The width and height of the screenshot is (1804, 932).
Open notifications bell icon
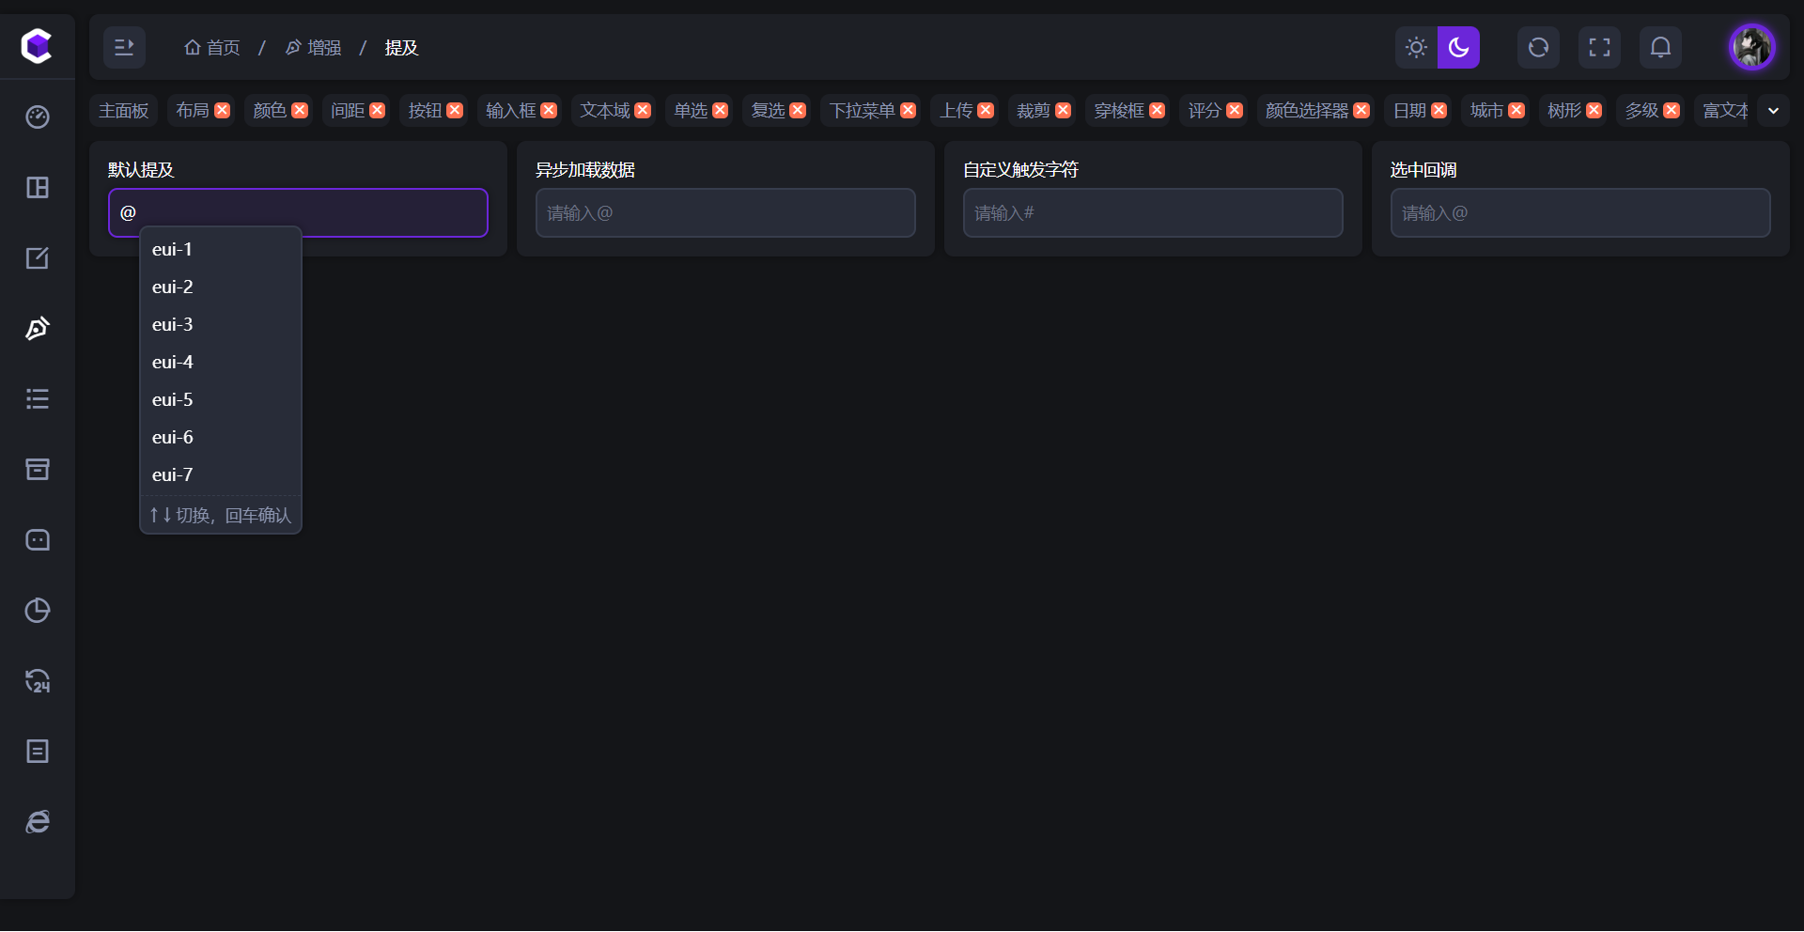1660,47
